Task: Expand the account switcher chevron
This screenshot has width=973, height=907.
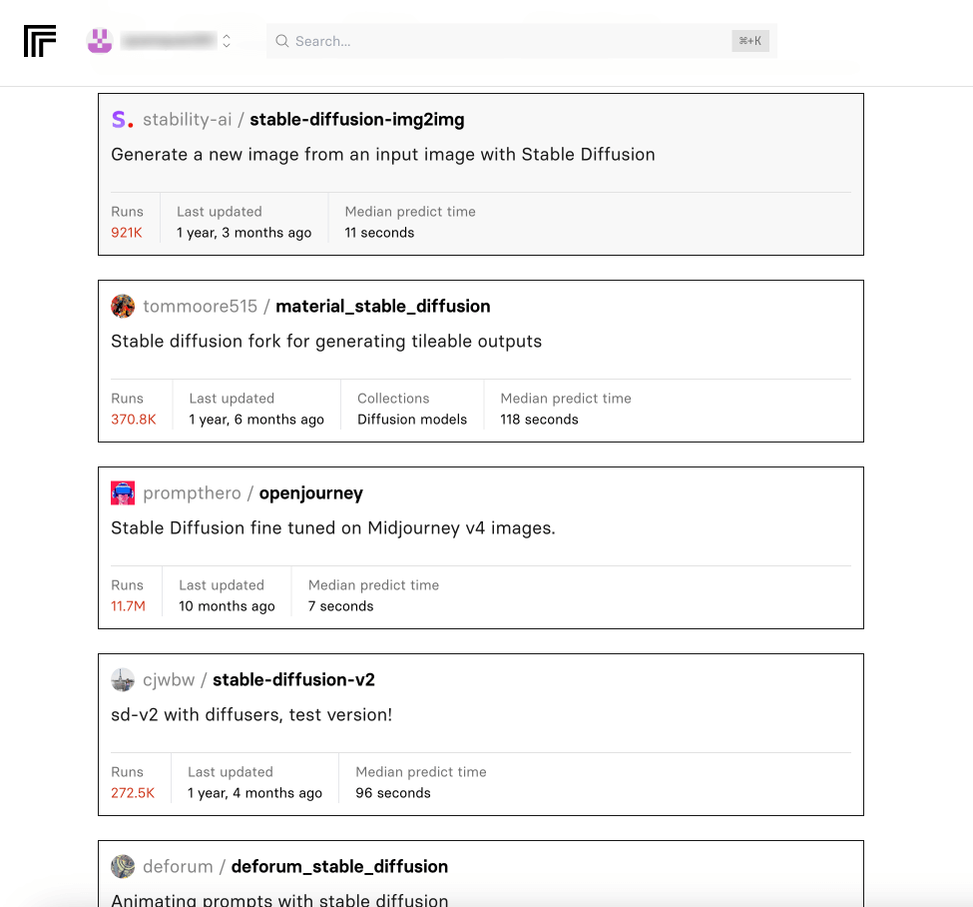Action: [227, 41]
